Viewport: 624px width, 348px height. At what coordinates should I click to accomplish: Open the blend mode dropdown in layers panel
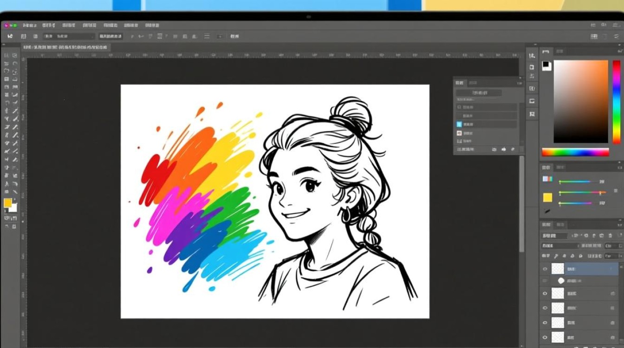click(x=559, y=246)
